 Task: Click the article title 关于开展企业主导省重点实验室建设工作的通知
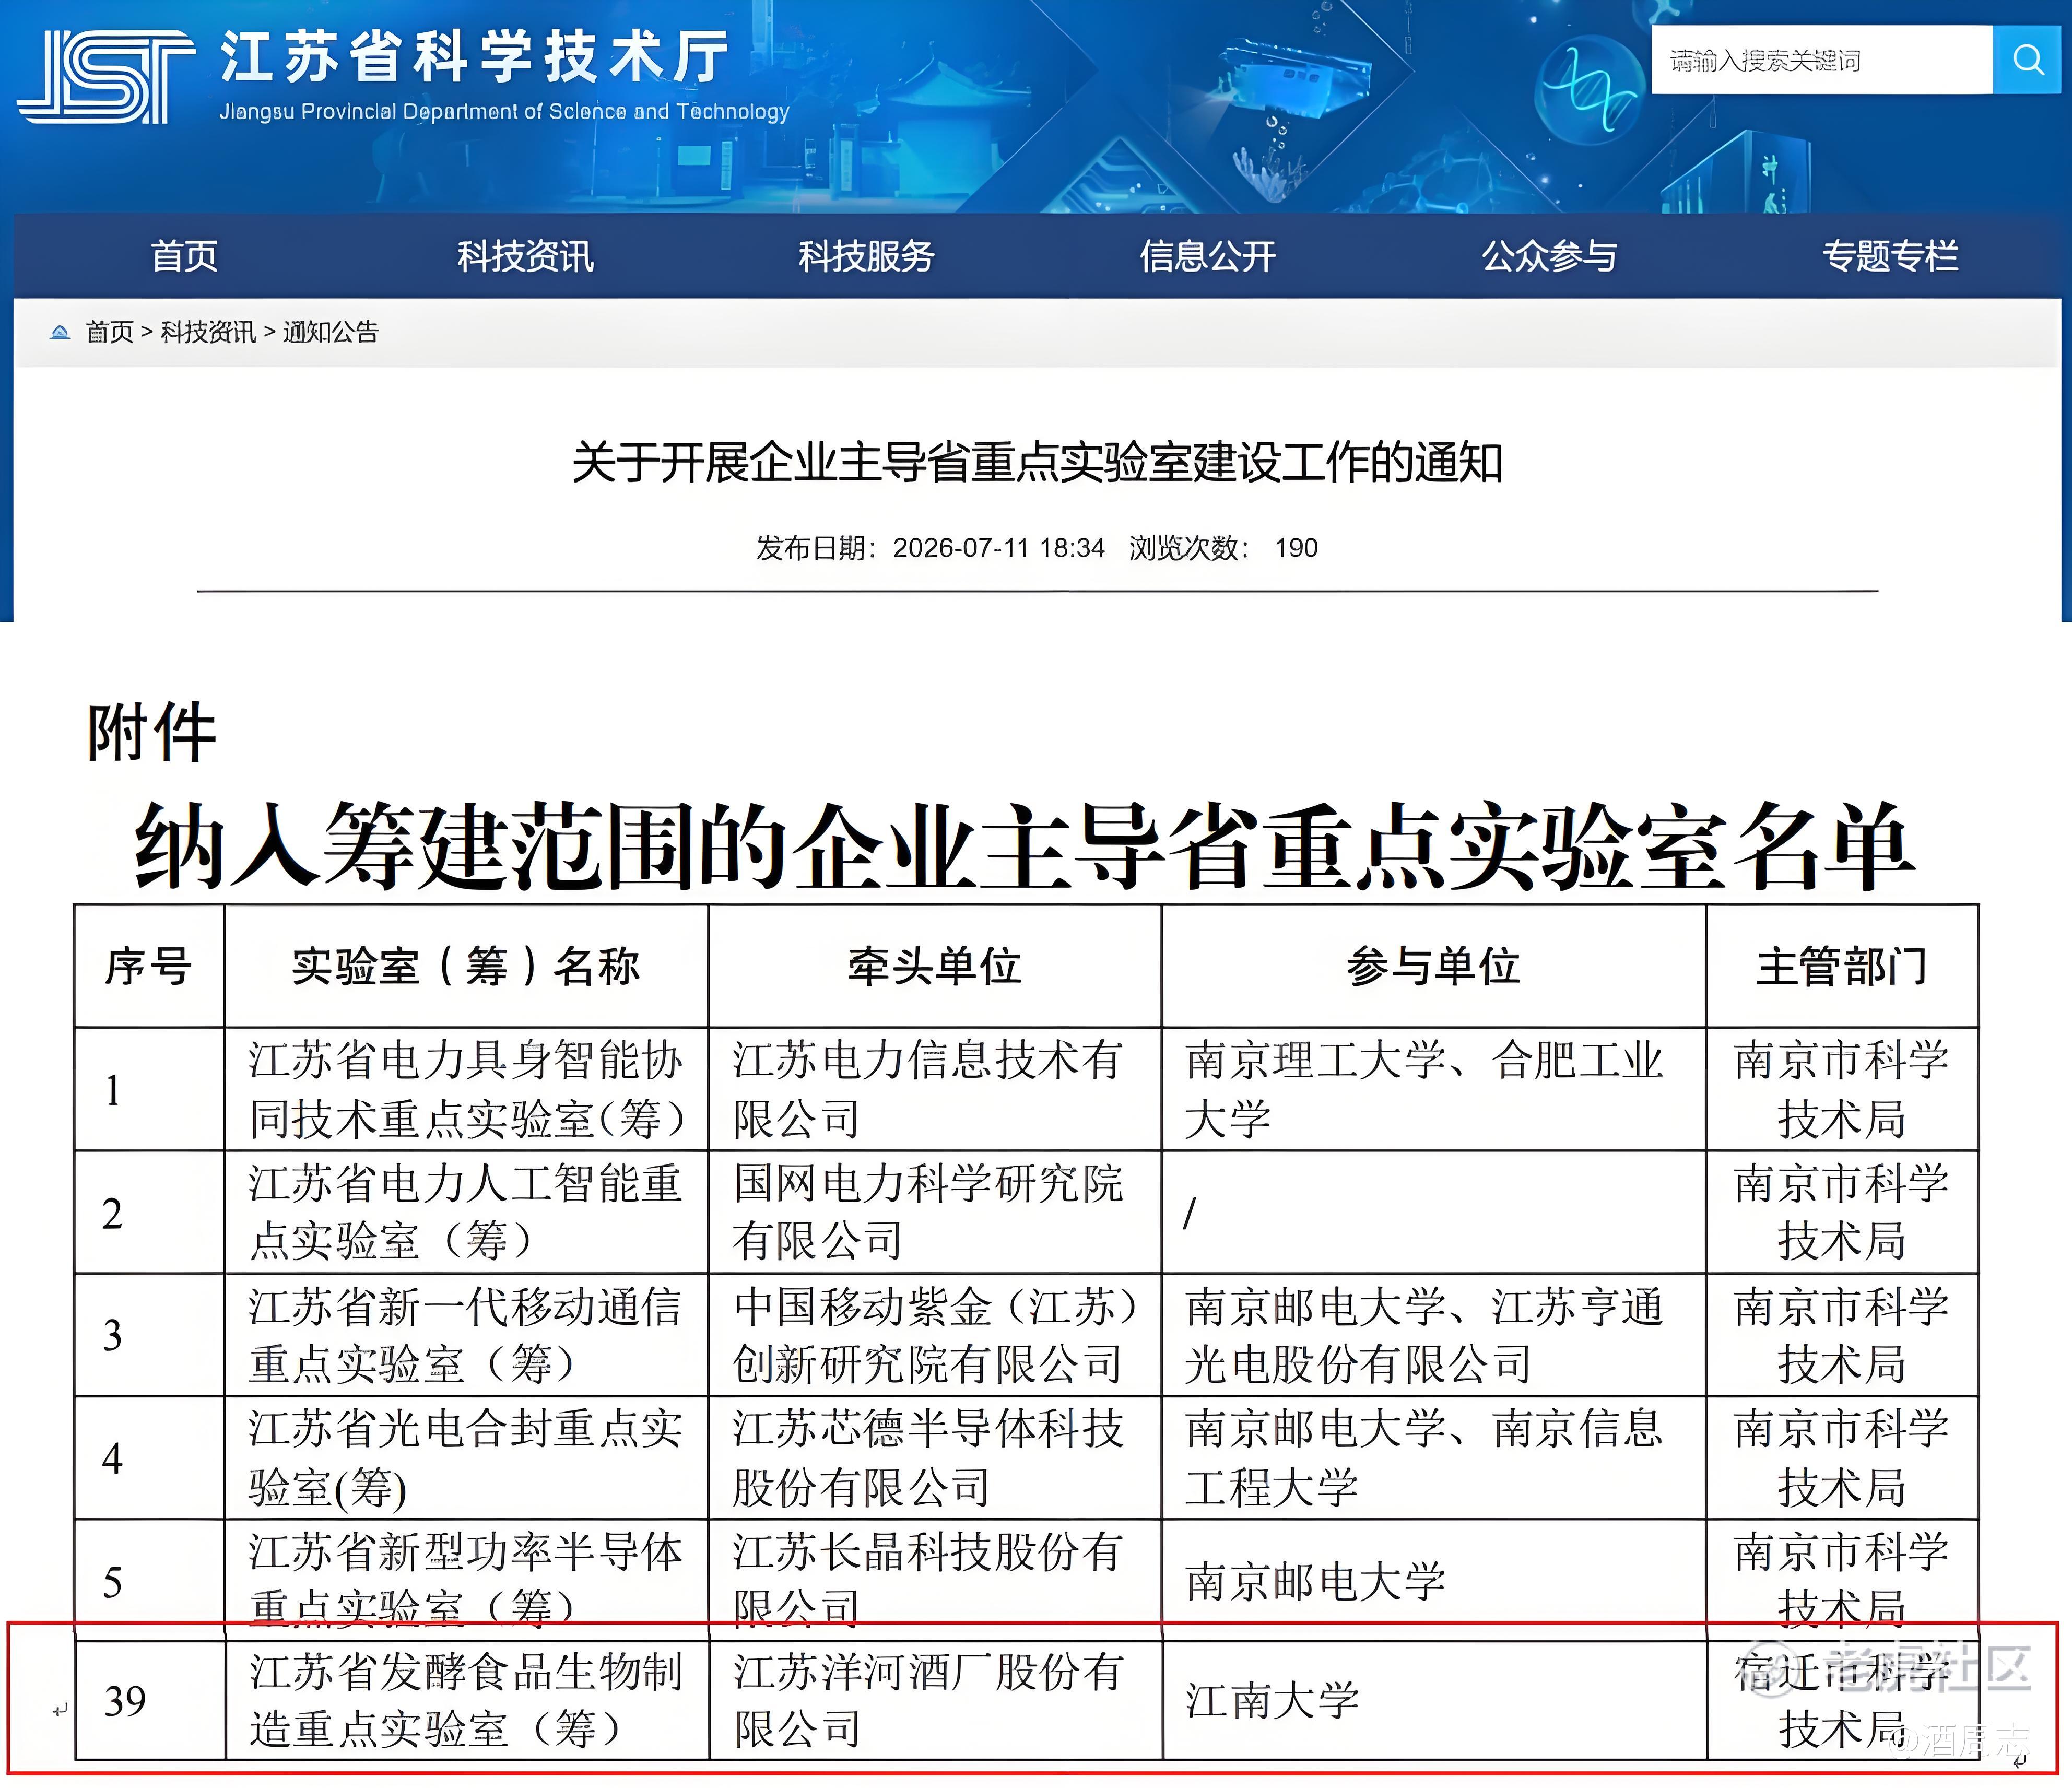1037,463
